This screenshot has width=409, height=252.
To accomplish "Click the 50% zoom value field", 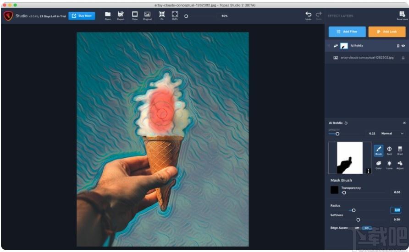I will coord(224,16).
